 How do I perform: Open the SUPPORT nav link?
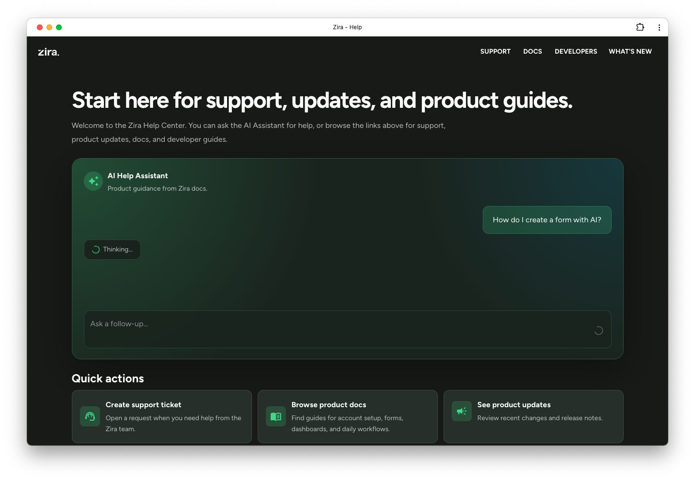point(495,51)
